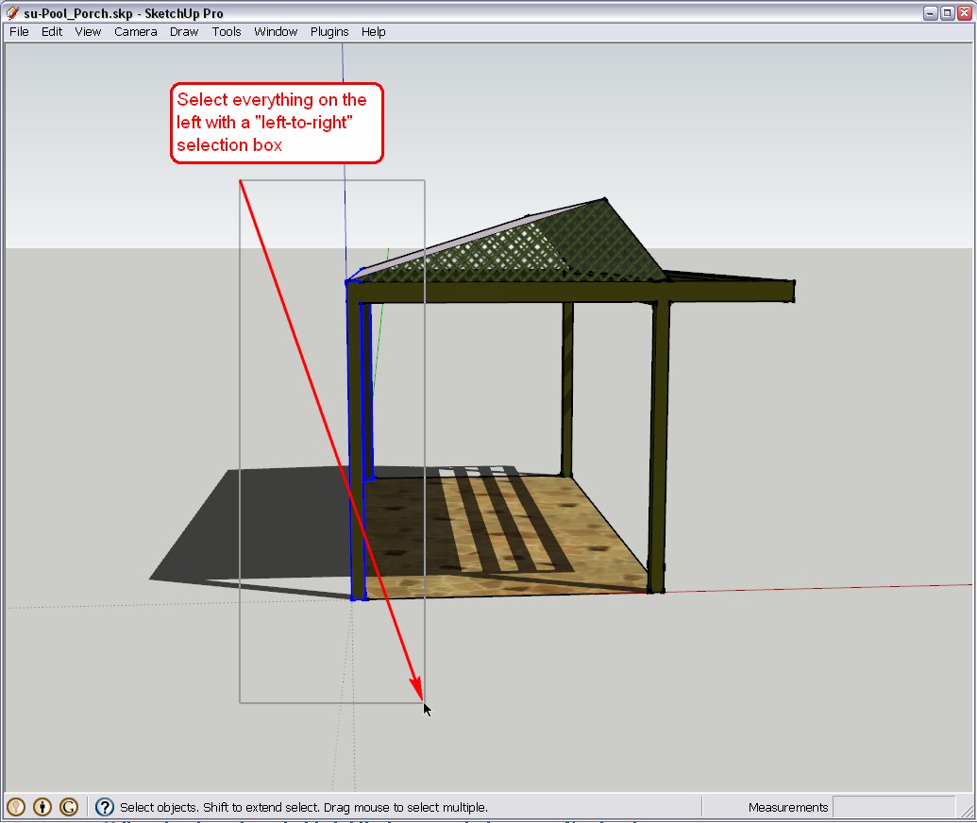Open the Window menu

point(276,31)
